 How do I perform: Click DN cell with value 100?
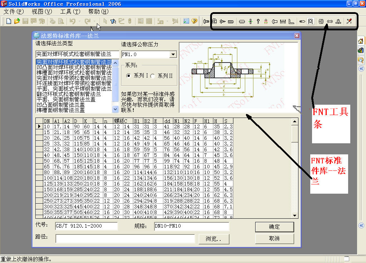(x=48, y=178)
